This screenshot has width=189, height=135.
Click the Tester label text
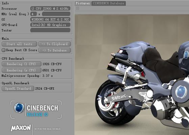click(7, 30)
